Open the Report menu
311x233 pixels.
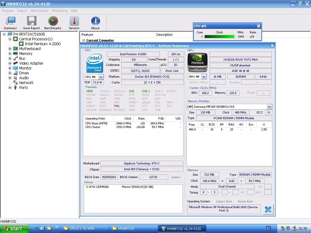[22, 11]
